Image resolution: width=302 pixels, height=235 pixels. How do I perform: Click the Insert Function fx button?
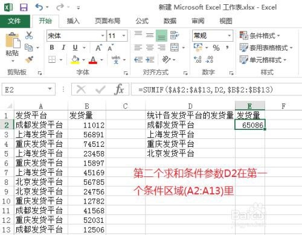pyautogui.click(x=120, y=89)
